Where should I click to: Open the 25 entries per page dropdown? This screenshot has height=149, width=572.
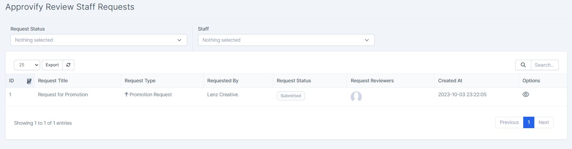tap(27, 65)
